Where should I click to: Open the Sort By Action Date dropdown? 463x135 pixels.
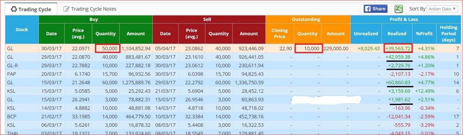(442, 9)
